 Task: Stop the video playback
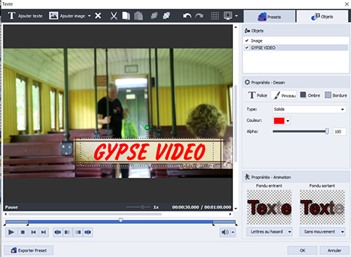tap(22, 232)
